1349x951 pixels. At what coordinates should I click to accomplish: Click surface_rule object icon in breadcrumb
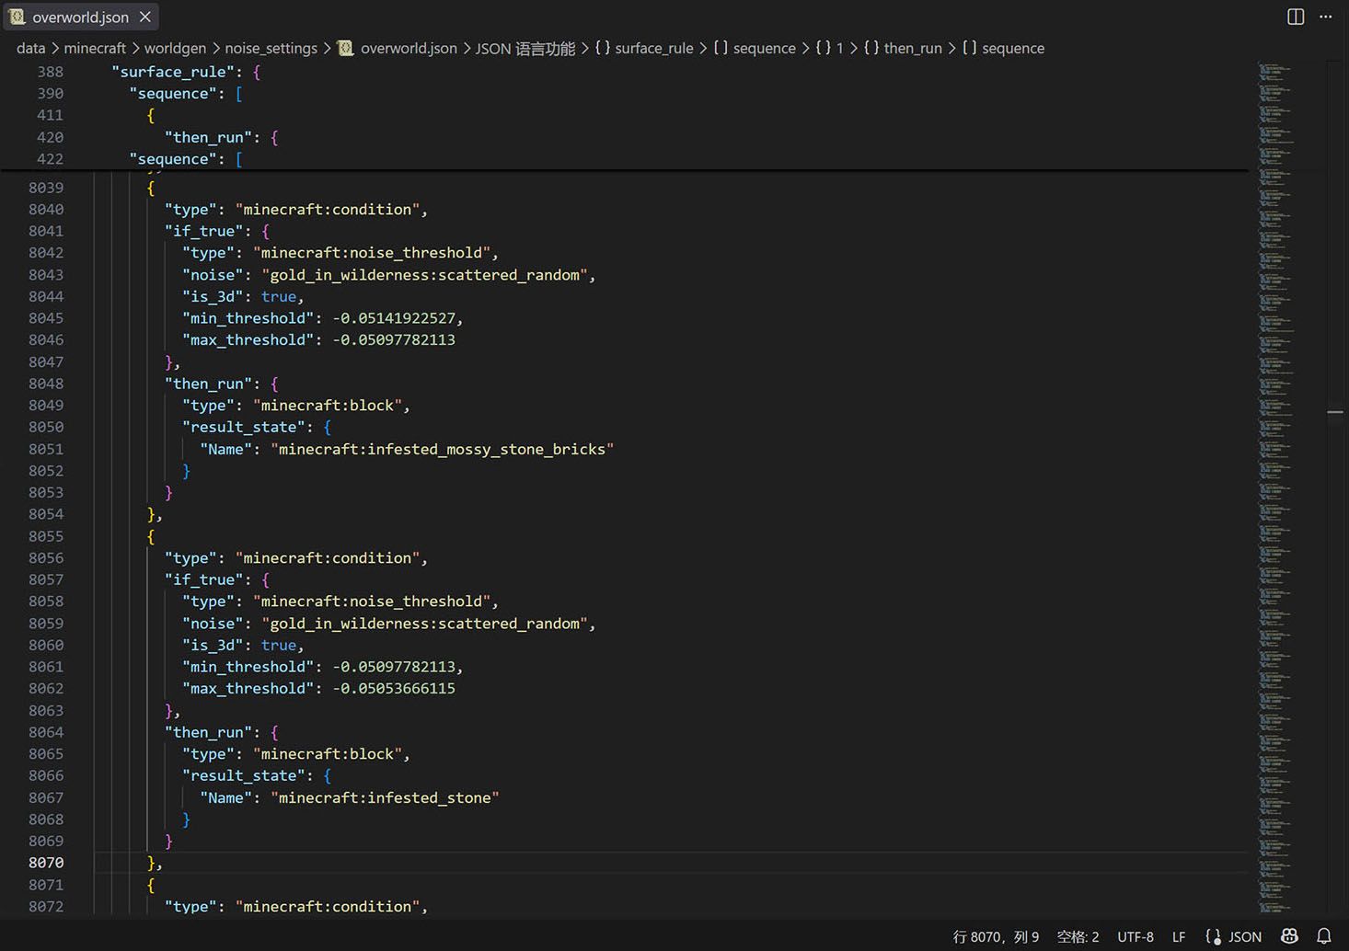click(x=603, y=48)
